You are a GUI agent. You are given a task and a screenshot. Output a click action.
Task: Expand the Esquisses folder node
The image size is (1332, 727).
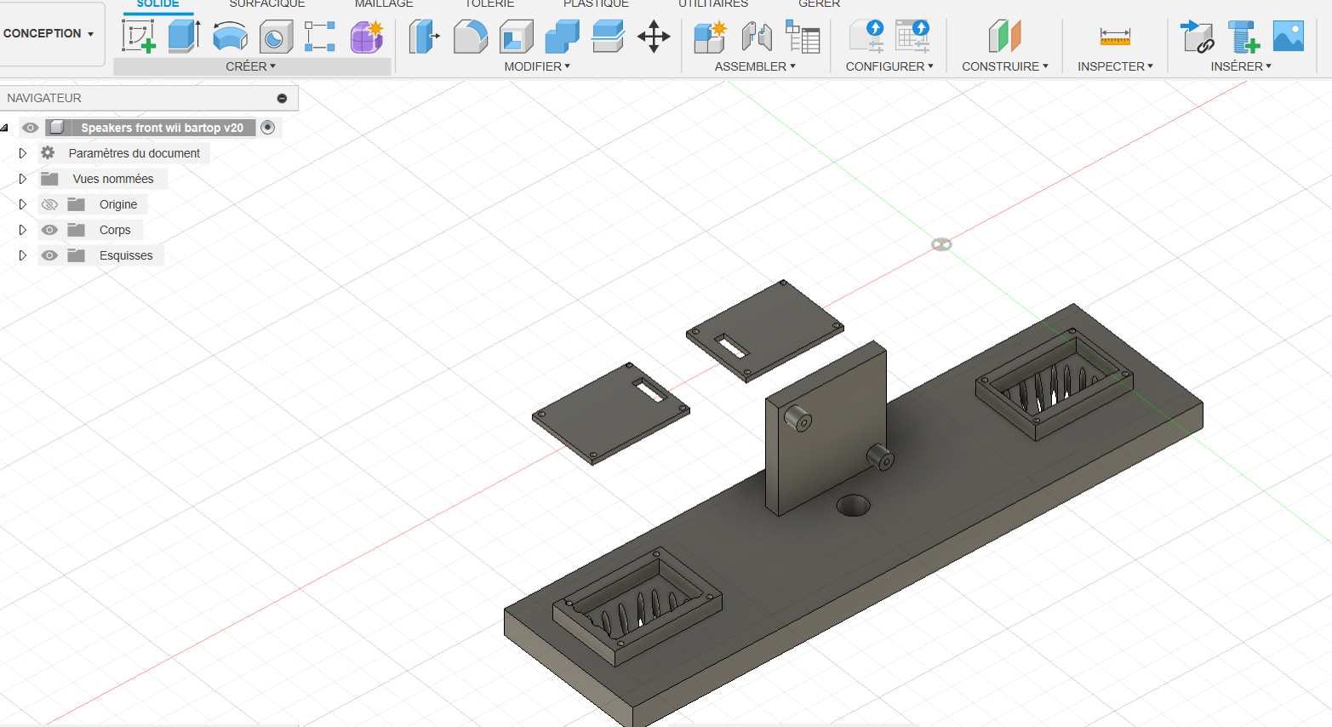point(23,255)
